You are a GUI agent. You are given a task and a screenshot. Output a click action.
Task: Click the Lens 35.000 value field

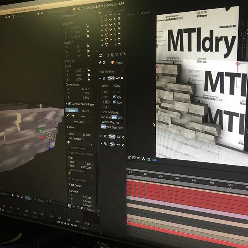[79, 134]
